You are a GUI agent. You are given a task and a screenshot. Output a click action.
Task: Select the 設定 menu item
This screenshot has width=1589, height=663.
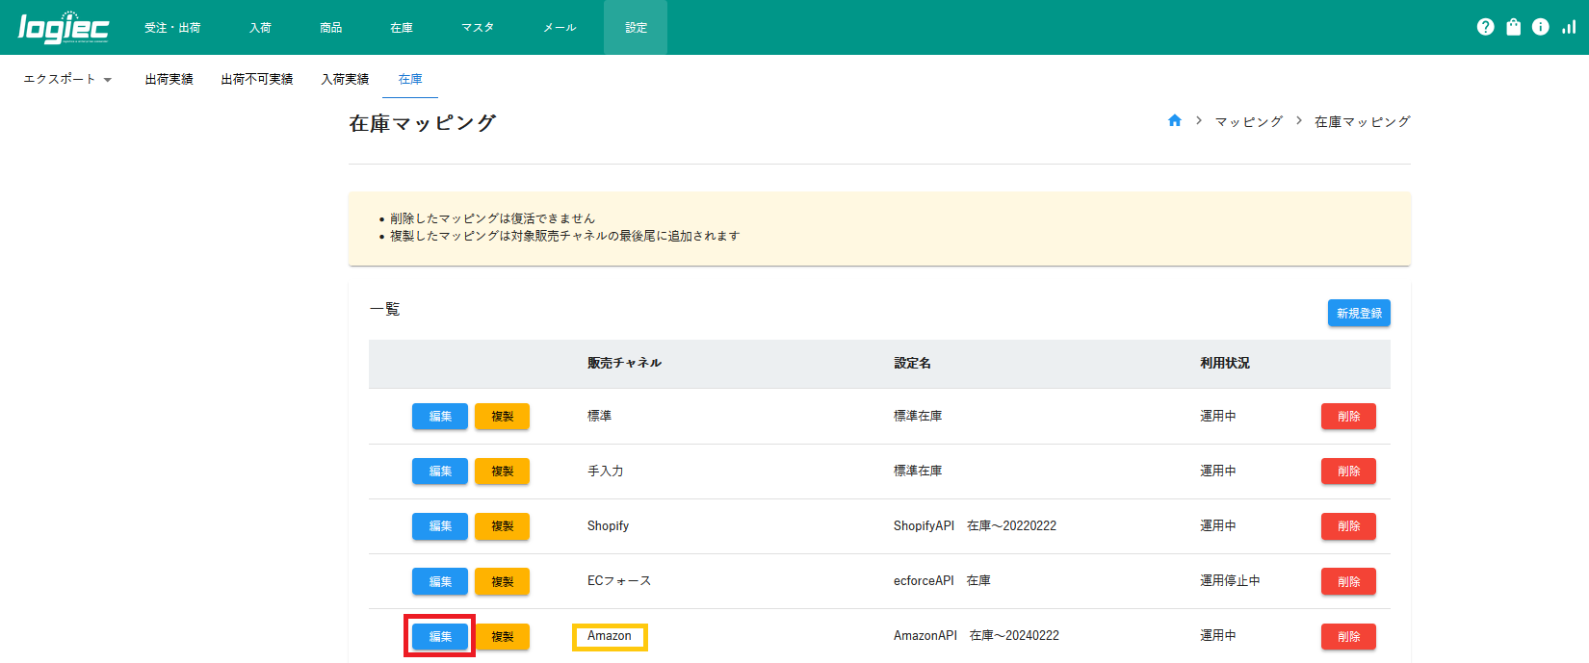tap(636, 28)
